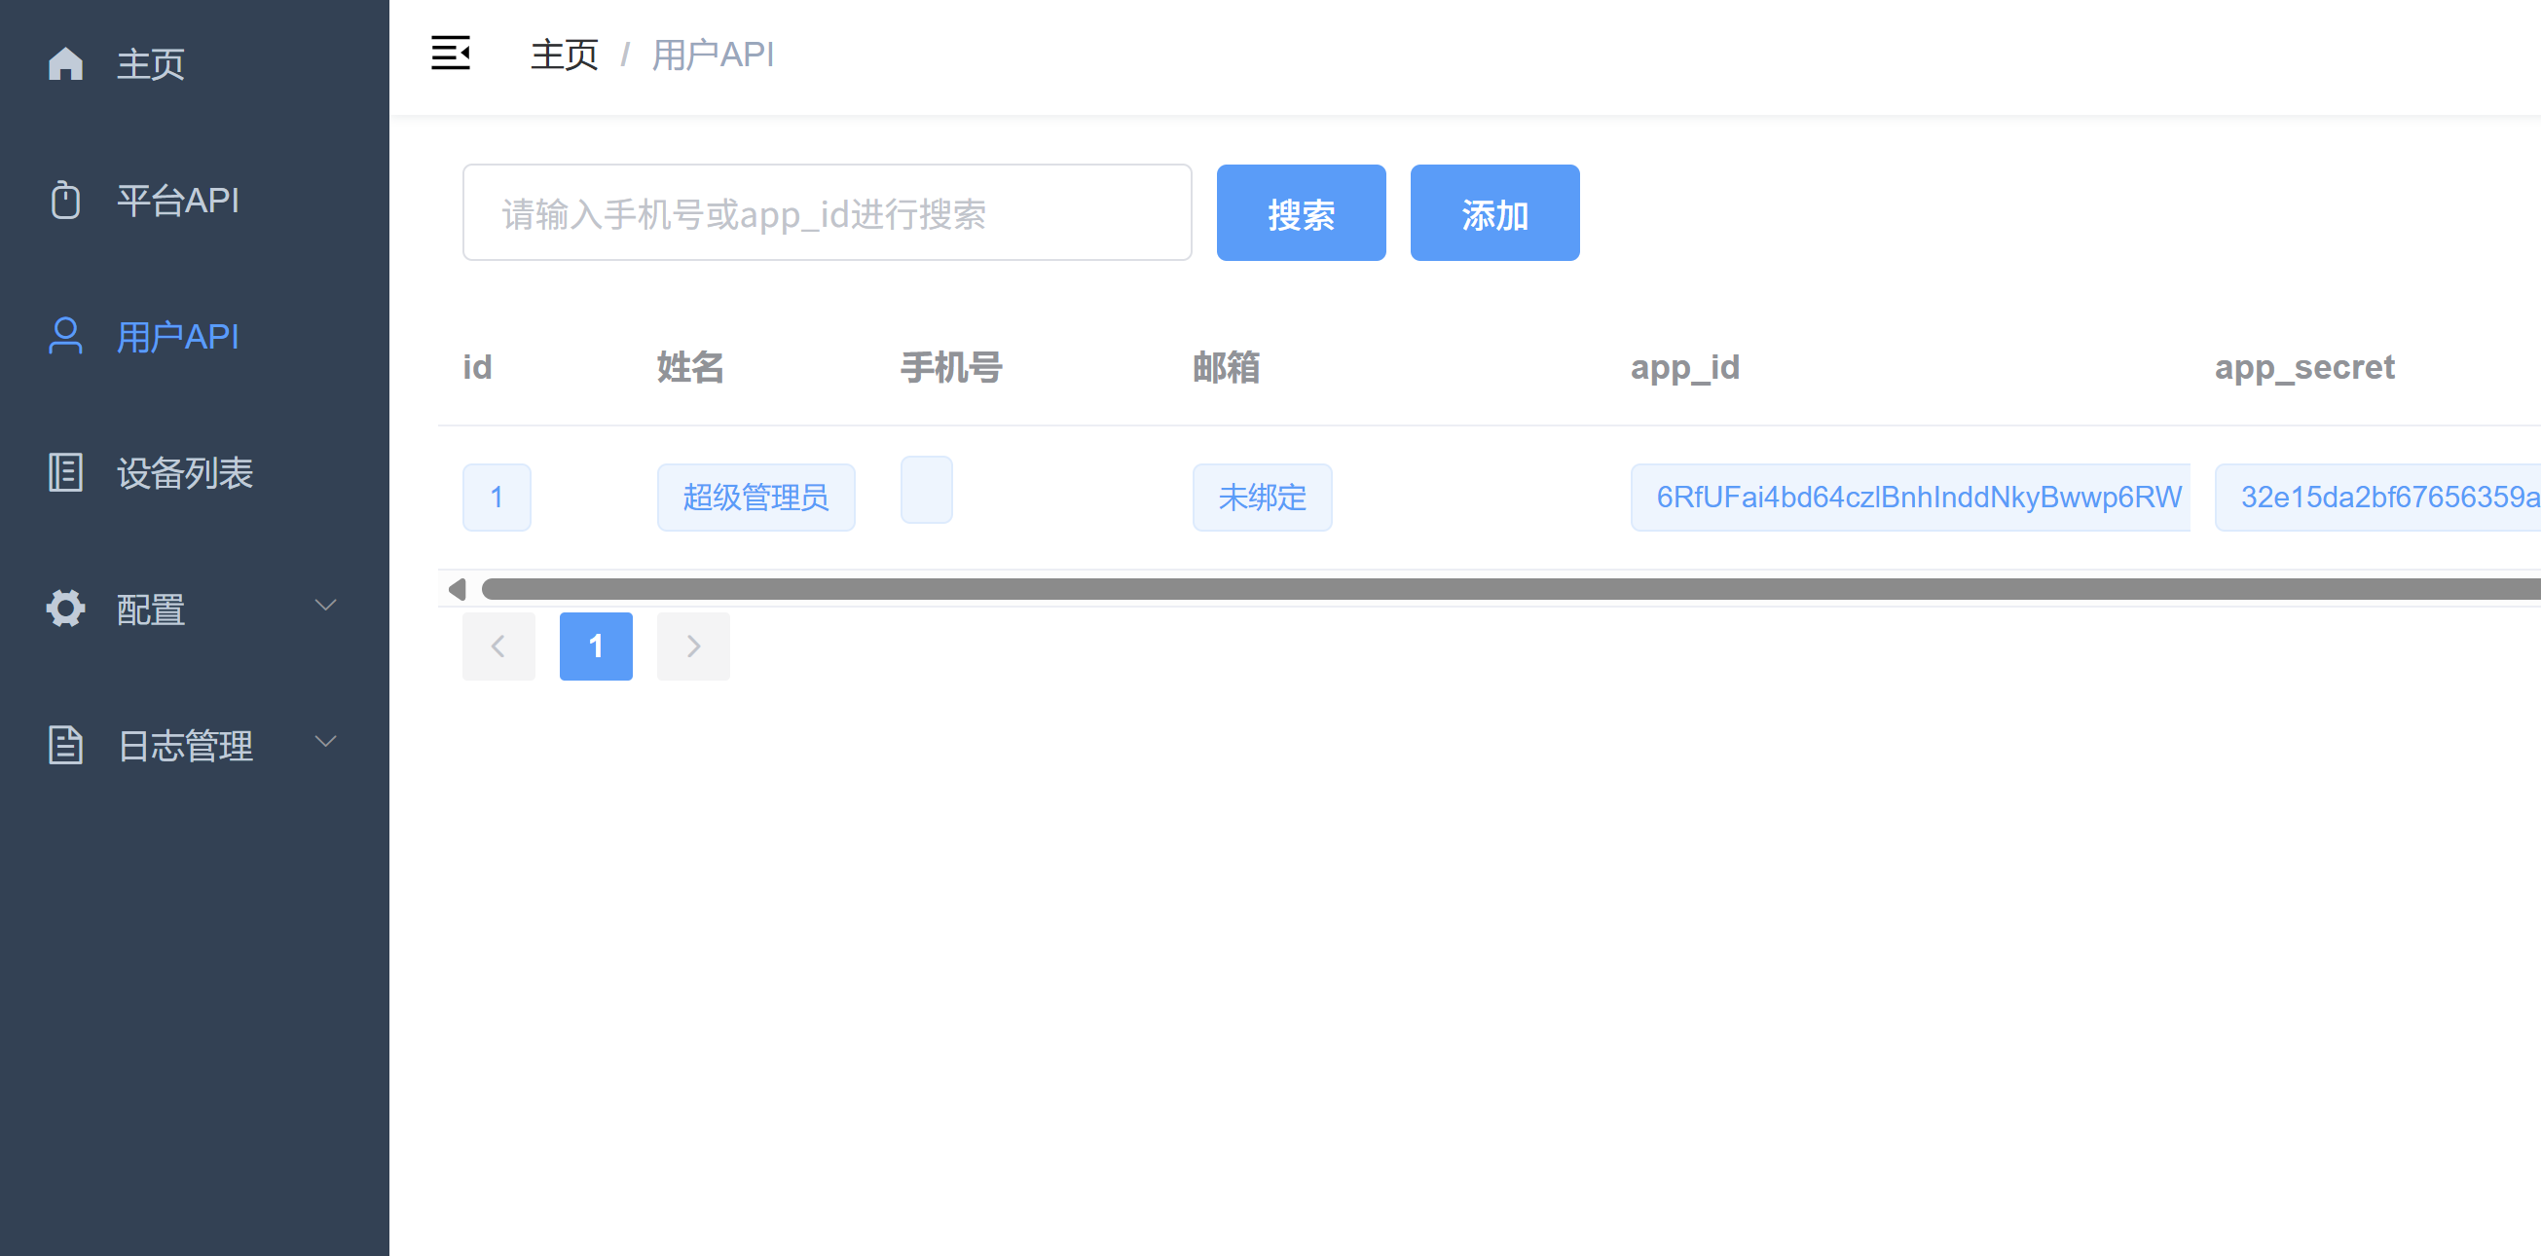Expand the 日志管理 submenu chevron
This screenshot has height=1256, width=2541.
click(x=325, y=741)
